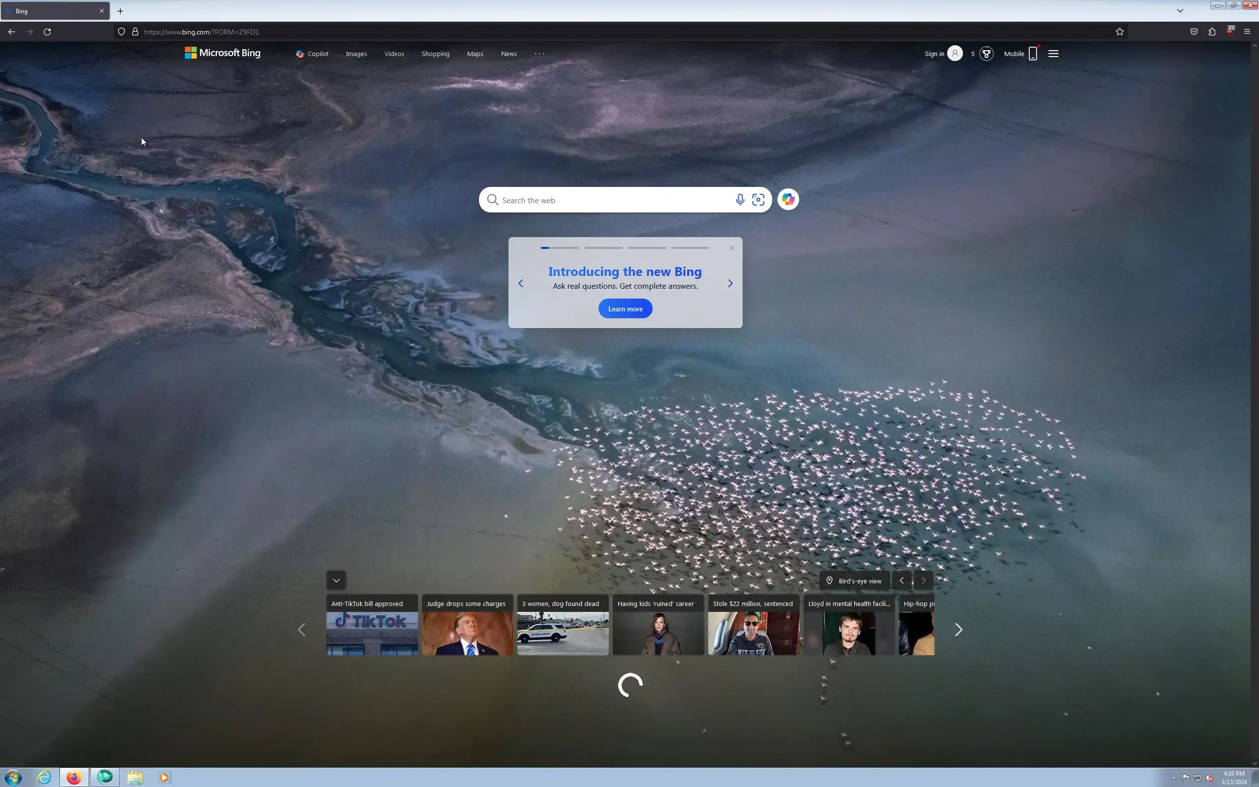Collapse news carousel with down chevron

tap(336, 580)
